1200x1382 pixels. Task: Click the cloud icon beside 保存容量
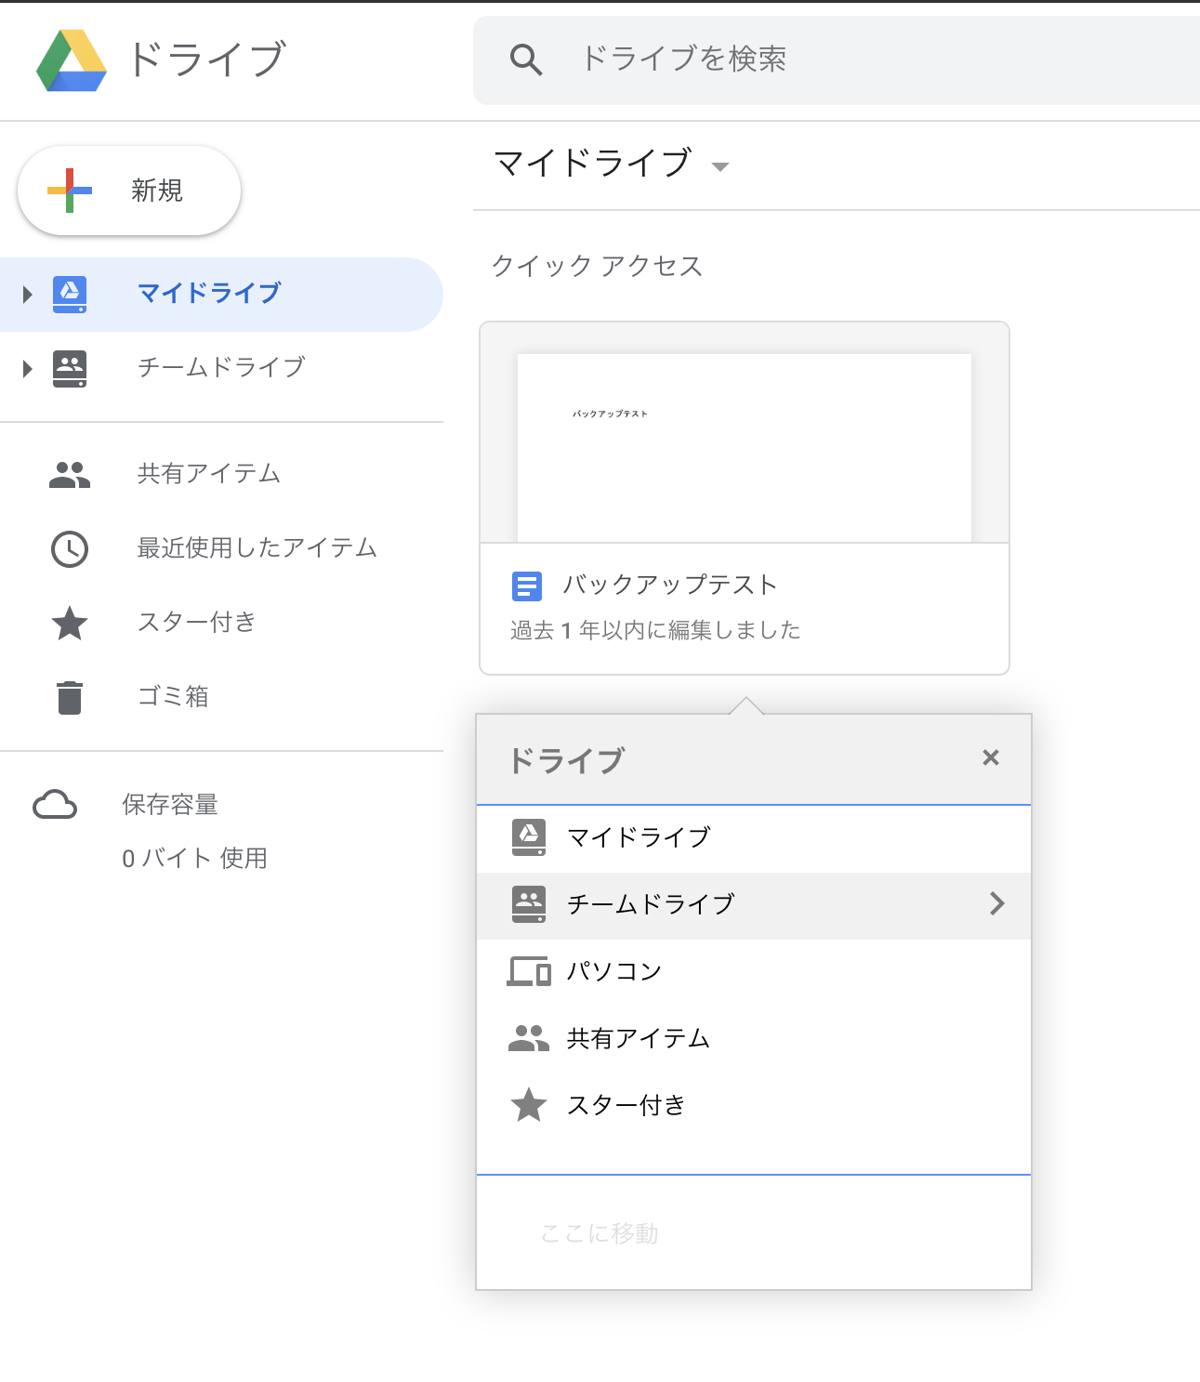pos(55,805)
